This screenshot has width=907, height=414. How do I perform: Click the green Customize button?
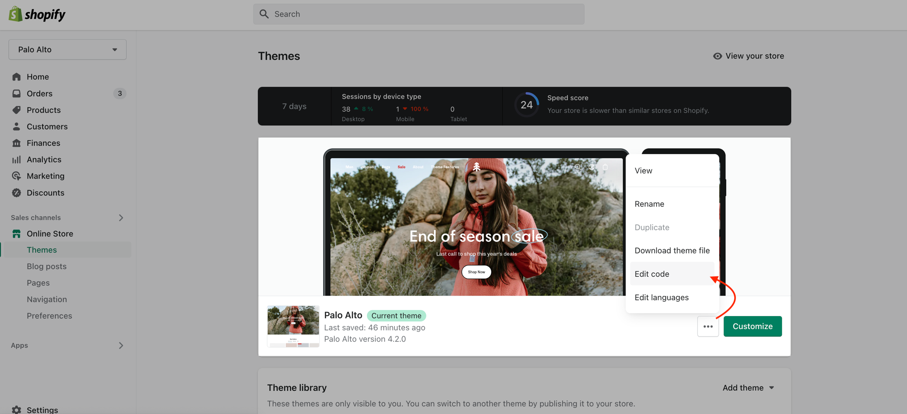click(x=752, y=326)
